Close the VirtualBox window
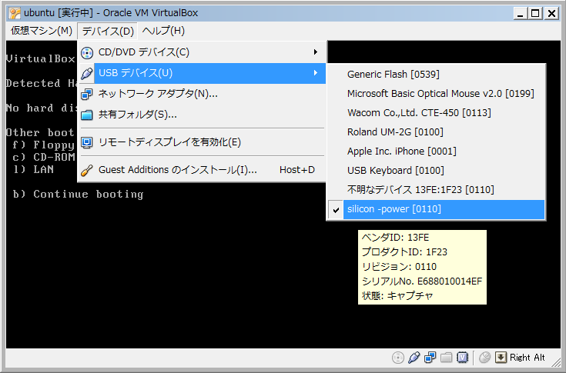566x373 pixels. [551, 13]
